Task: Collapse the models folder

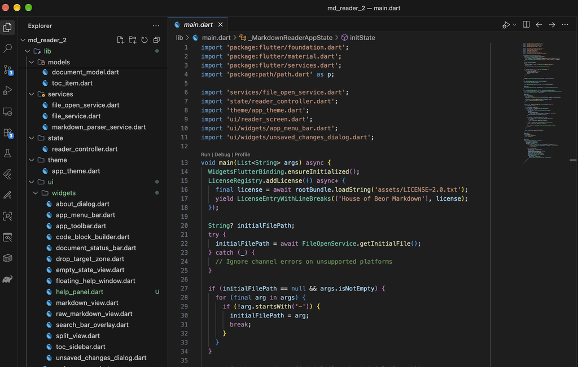Action: point(32,62)
